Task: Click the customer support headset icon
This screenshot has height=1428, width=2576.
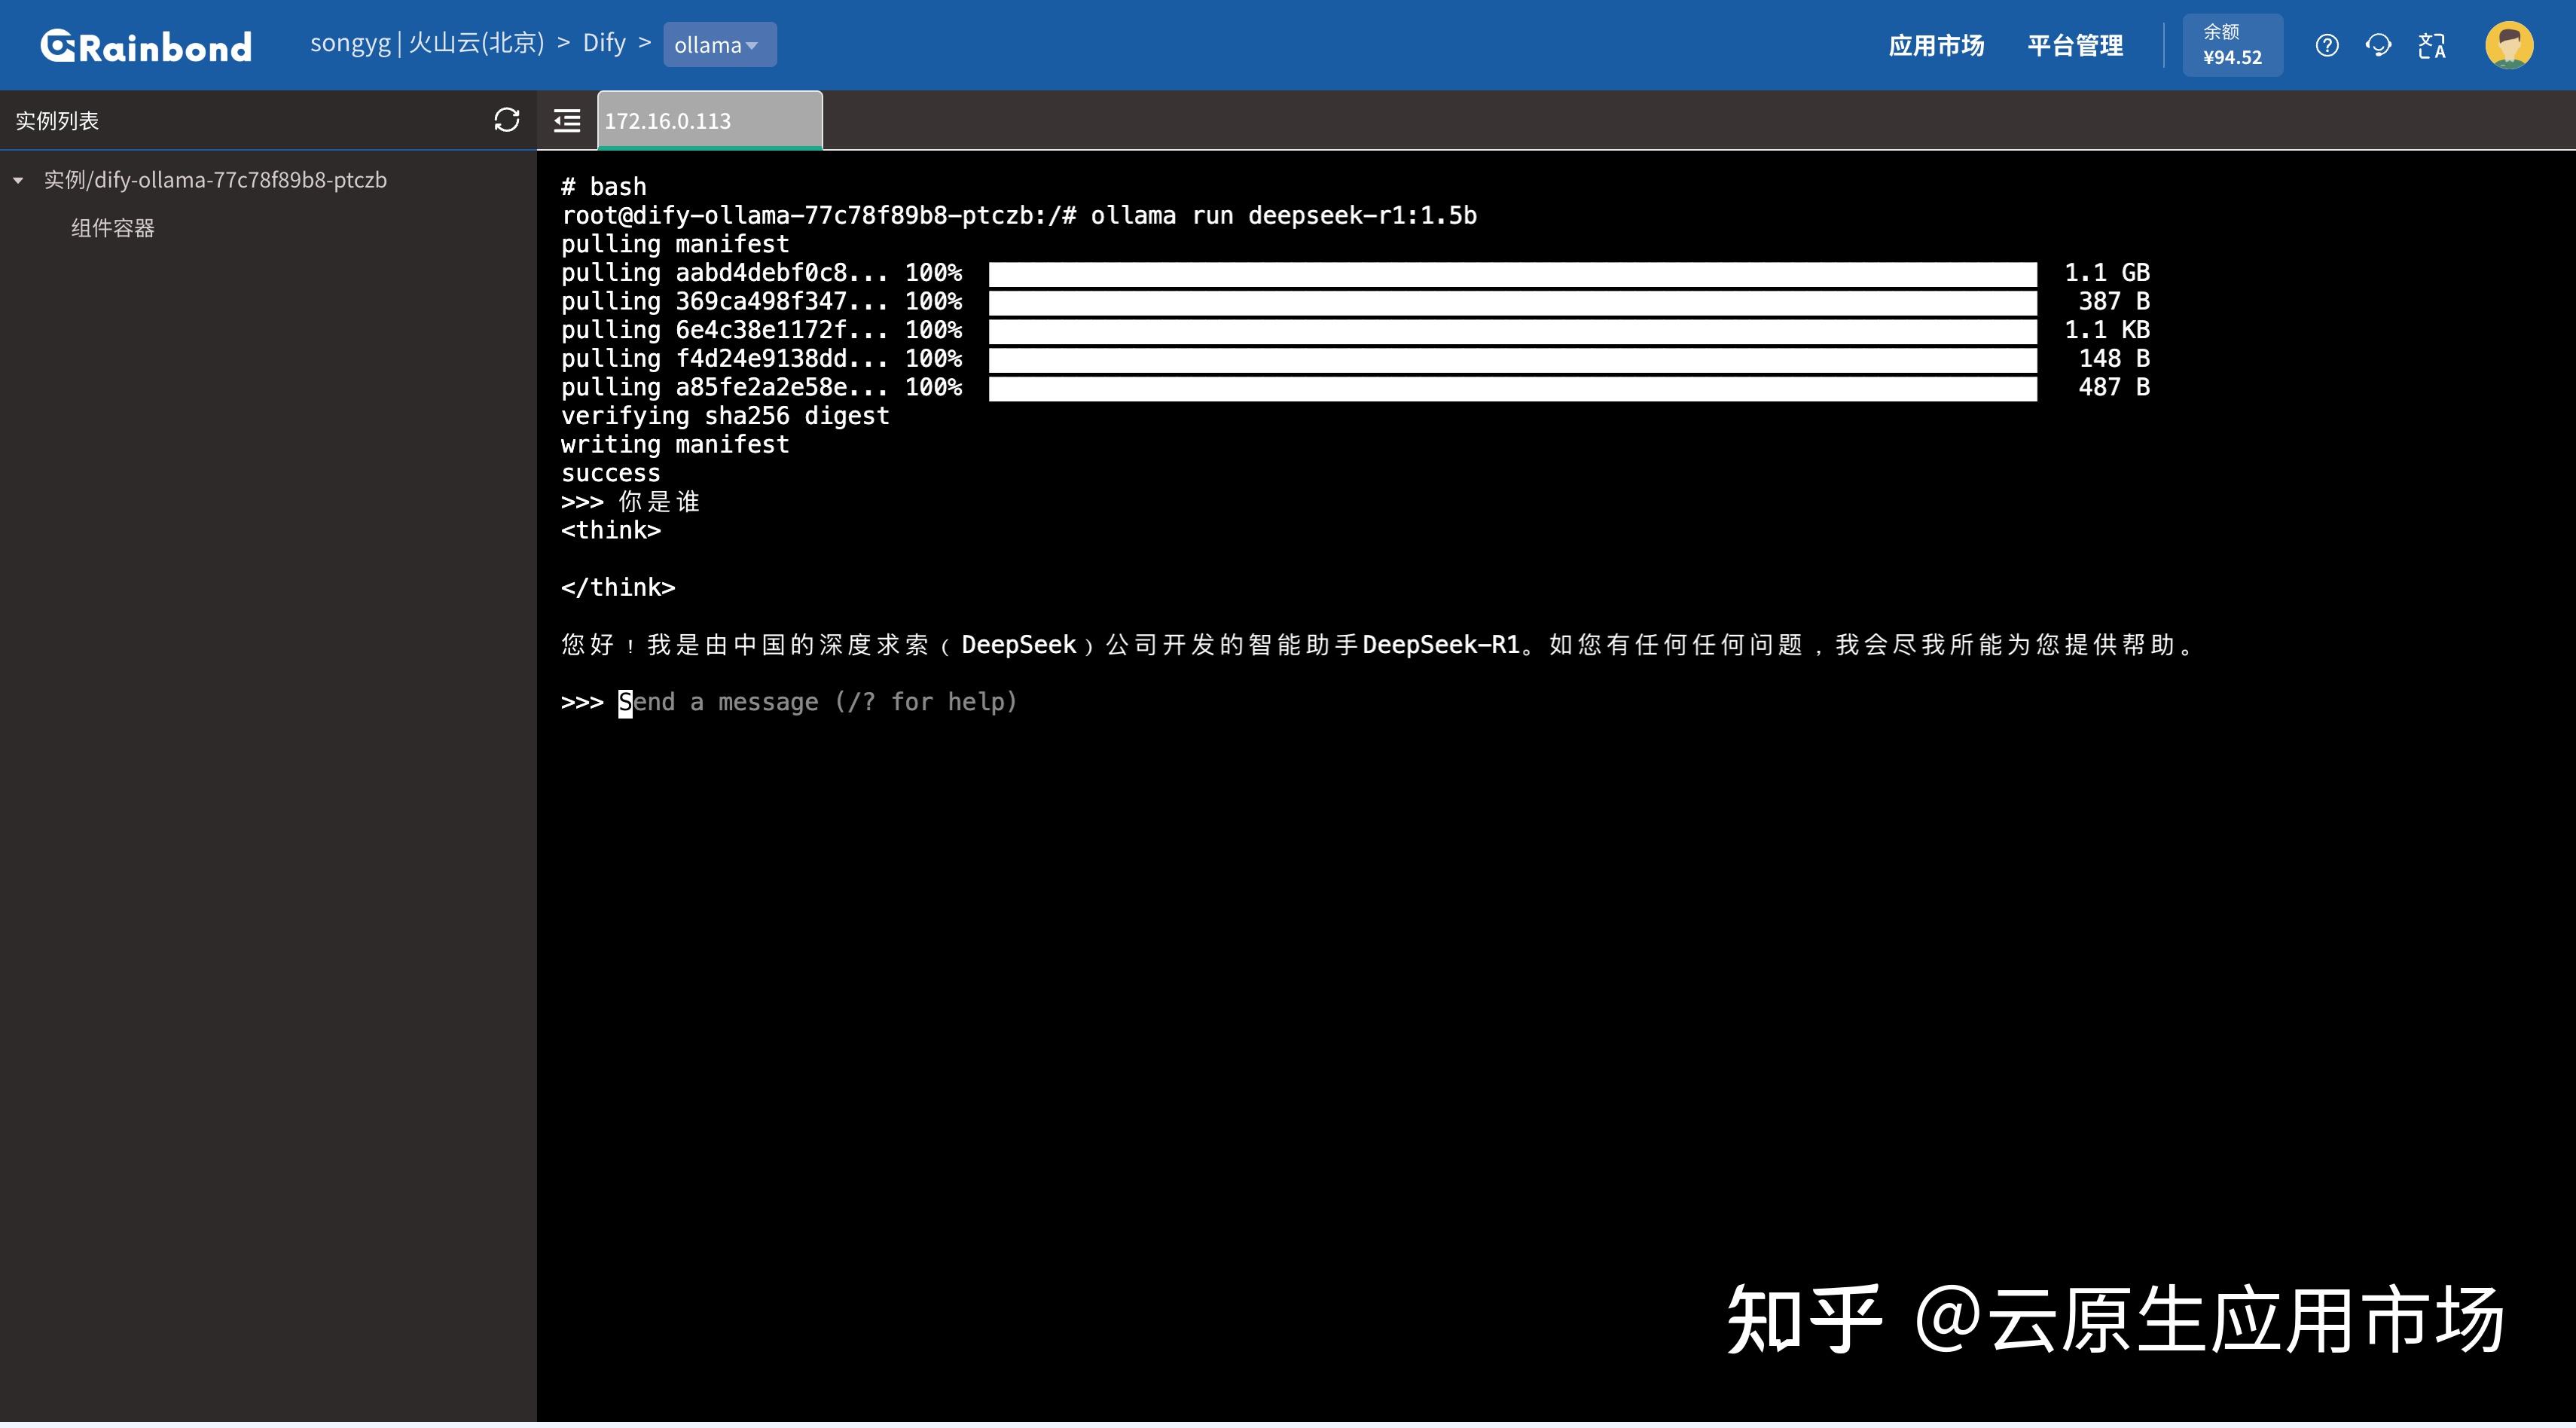Action: (2379, 45)
